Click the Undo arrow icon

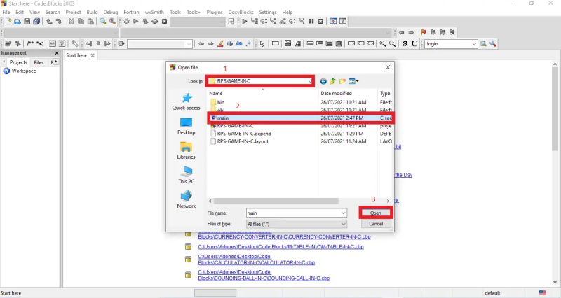[49, 22]
